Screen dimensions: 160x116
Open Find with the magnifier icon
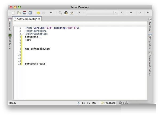pos(60,13)
